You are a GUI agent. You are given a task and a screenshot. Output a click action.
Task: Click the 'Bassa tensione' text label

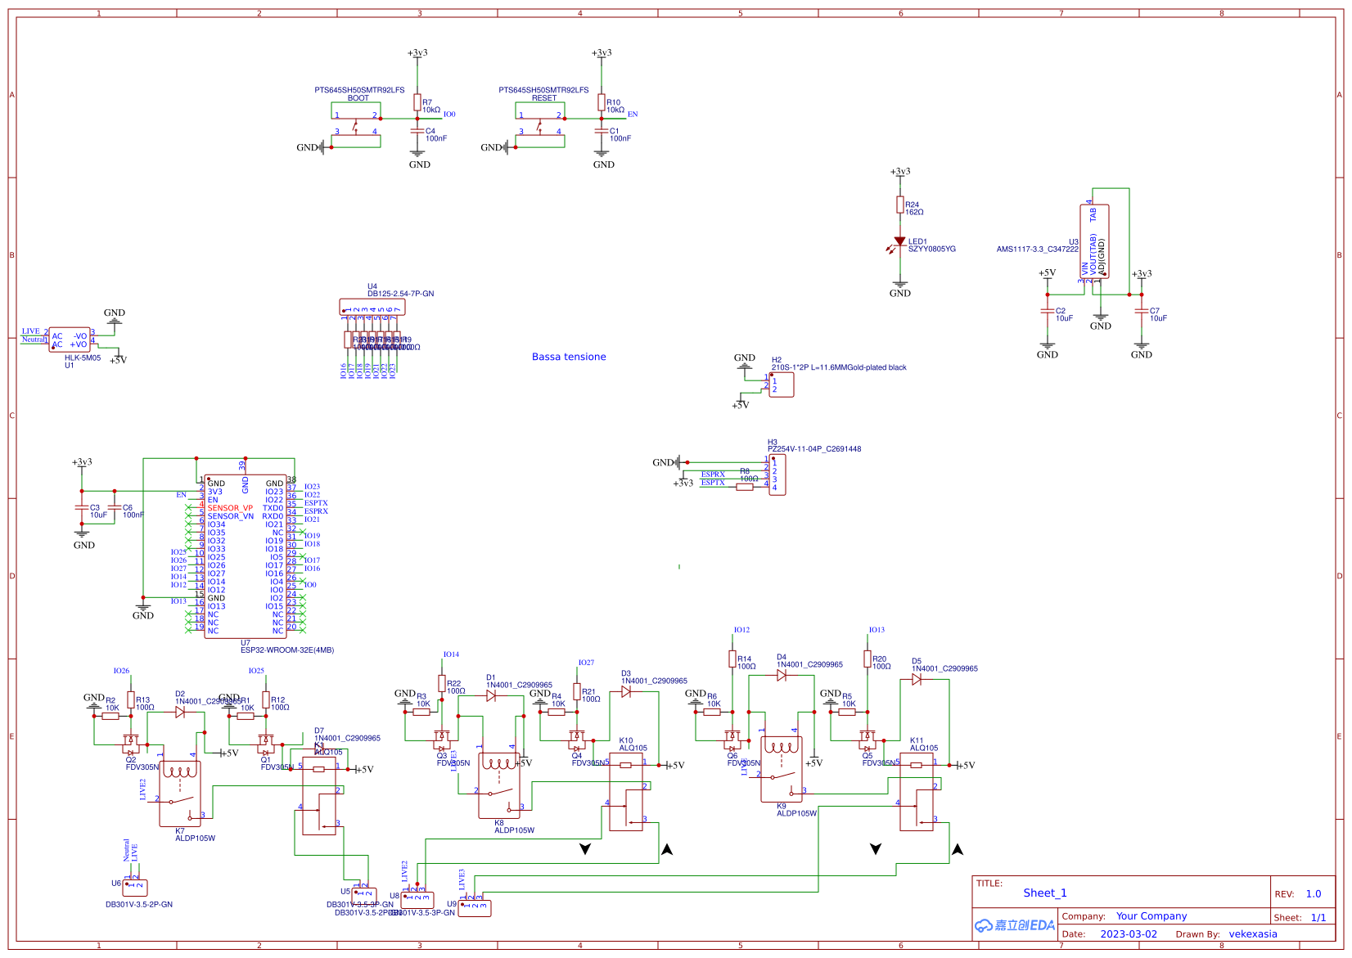coord(569,357)
